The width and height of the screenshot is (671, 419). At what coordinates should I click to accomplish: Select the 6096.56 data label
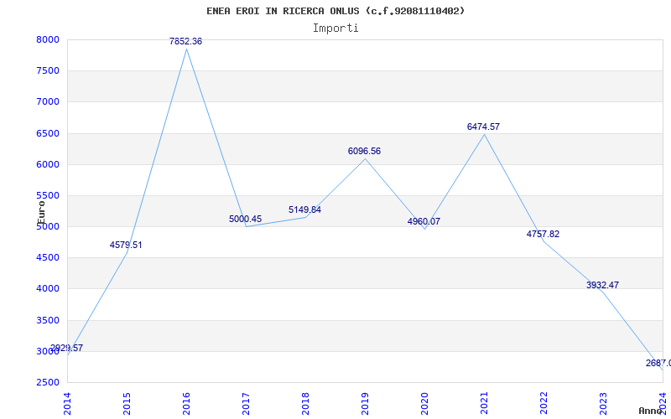tap(364, 151)
